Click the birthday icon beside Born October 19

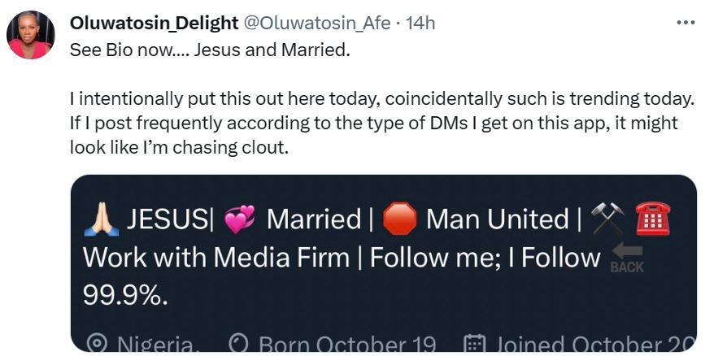(238, 344)
